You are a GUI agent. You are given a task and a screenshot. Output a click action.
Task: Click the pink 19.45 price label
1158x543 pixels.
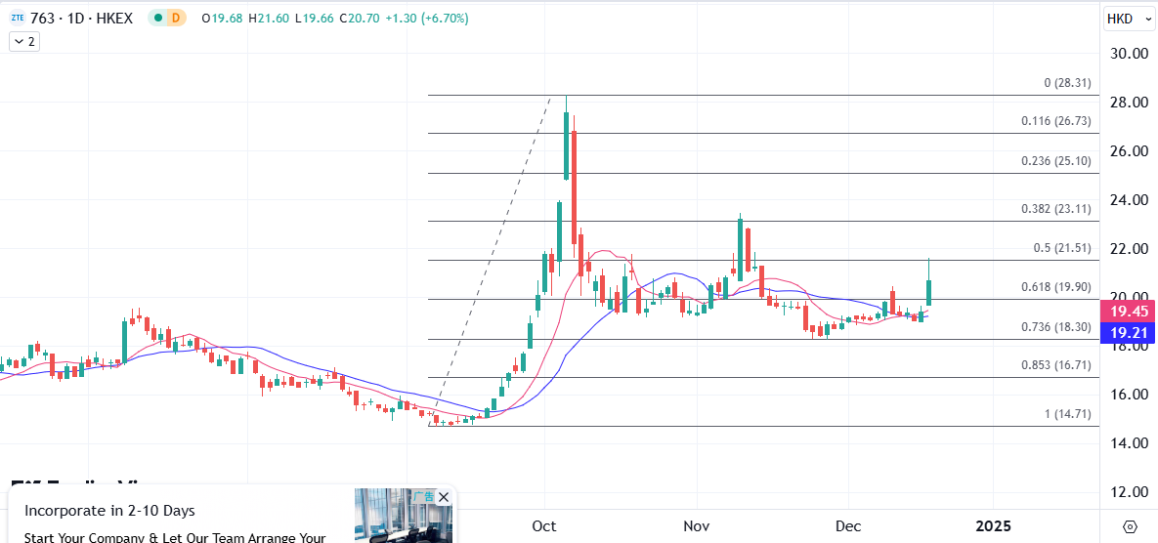click(x=1128, y=312)
